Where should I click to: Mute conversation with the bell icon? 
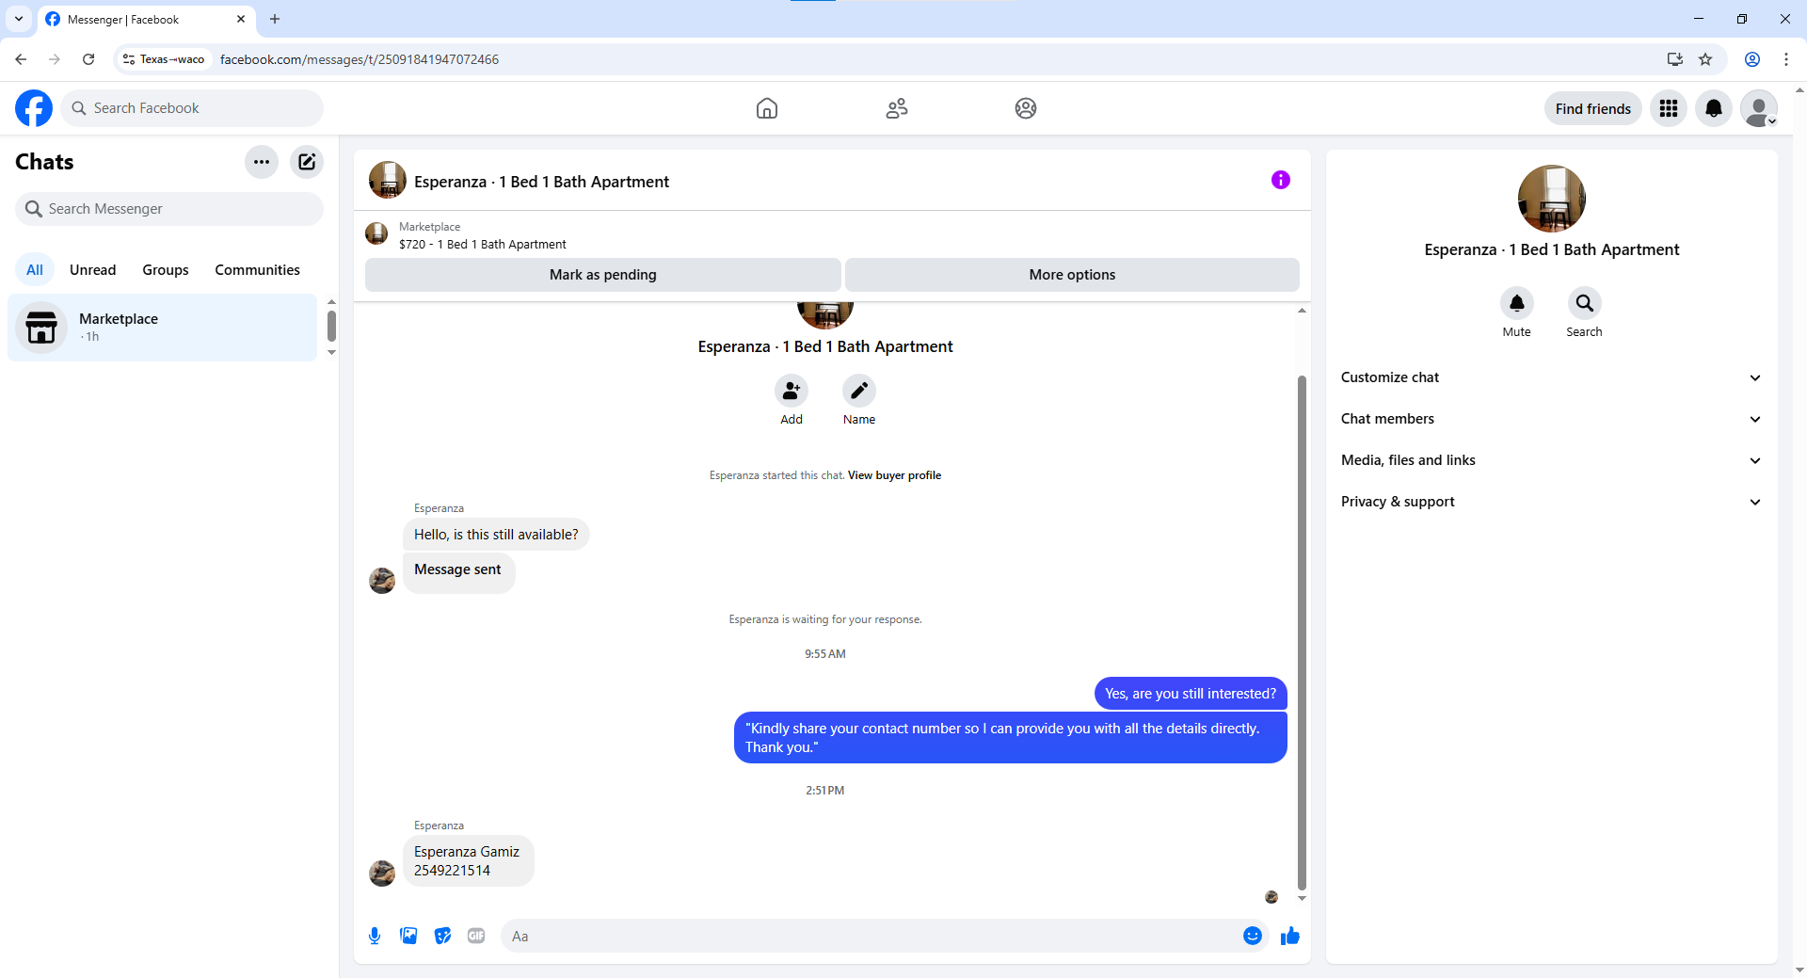coord(1517,303)
